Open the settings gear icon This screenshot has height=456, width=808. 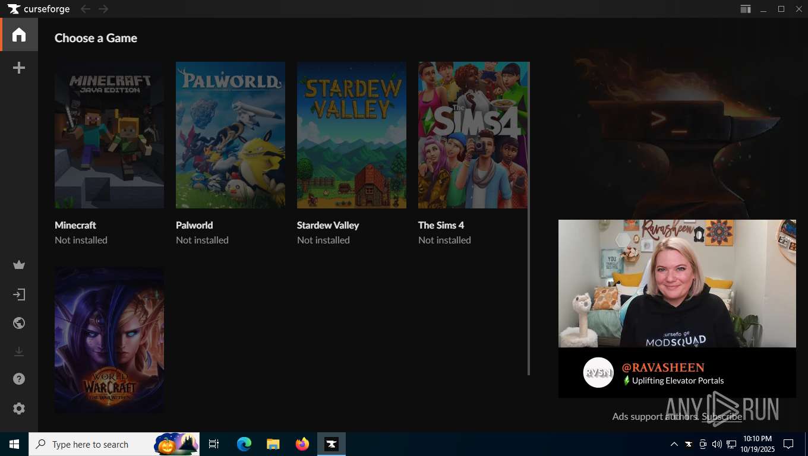(x=19, y=408)
